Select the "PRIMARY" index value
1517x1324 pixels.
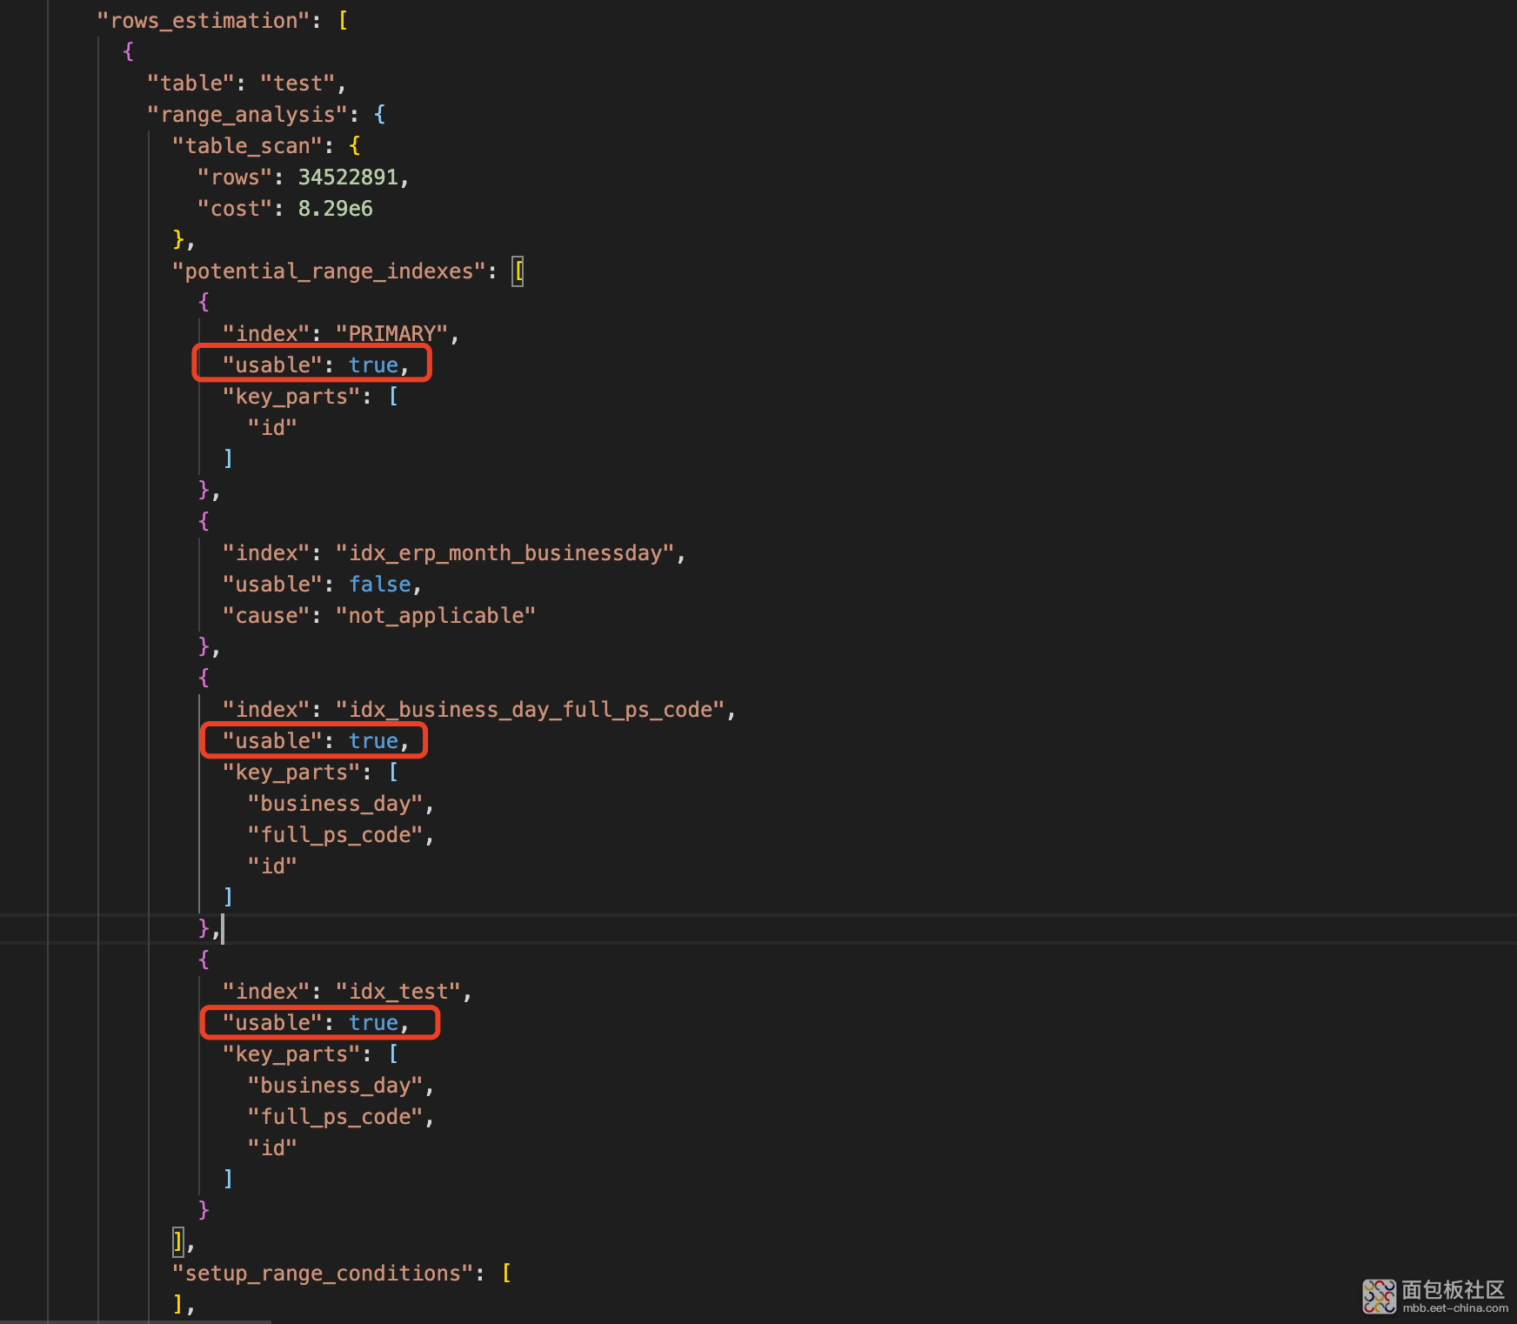coord(391,334)
